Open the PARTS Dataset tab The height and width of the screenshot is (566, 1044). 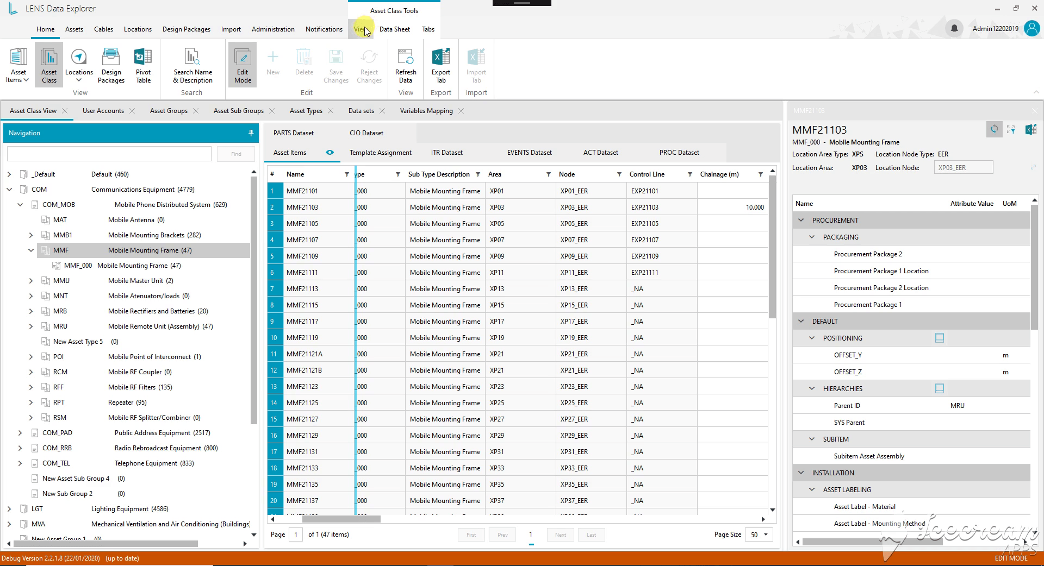coord(294,133)
